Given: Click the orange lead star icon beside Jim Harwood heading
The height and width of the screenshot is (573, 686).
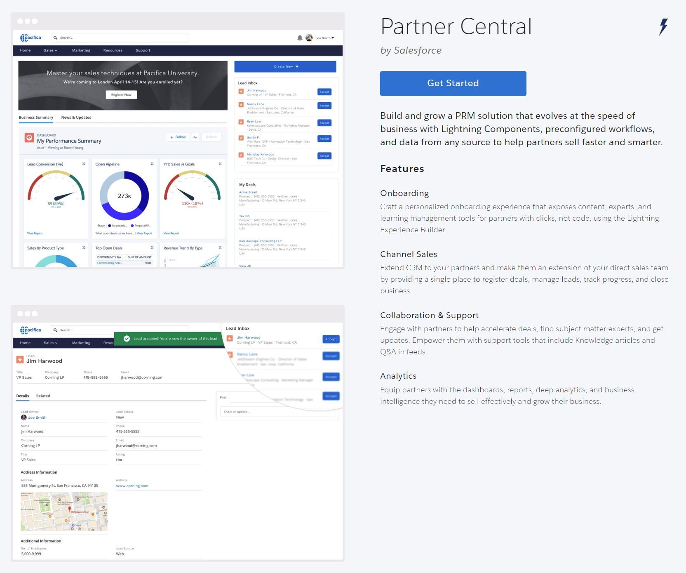Looking at the screenshot, I should (20, 360).
